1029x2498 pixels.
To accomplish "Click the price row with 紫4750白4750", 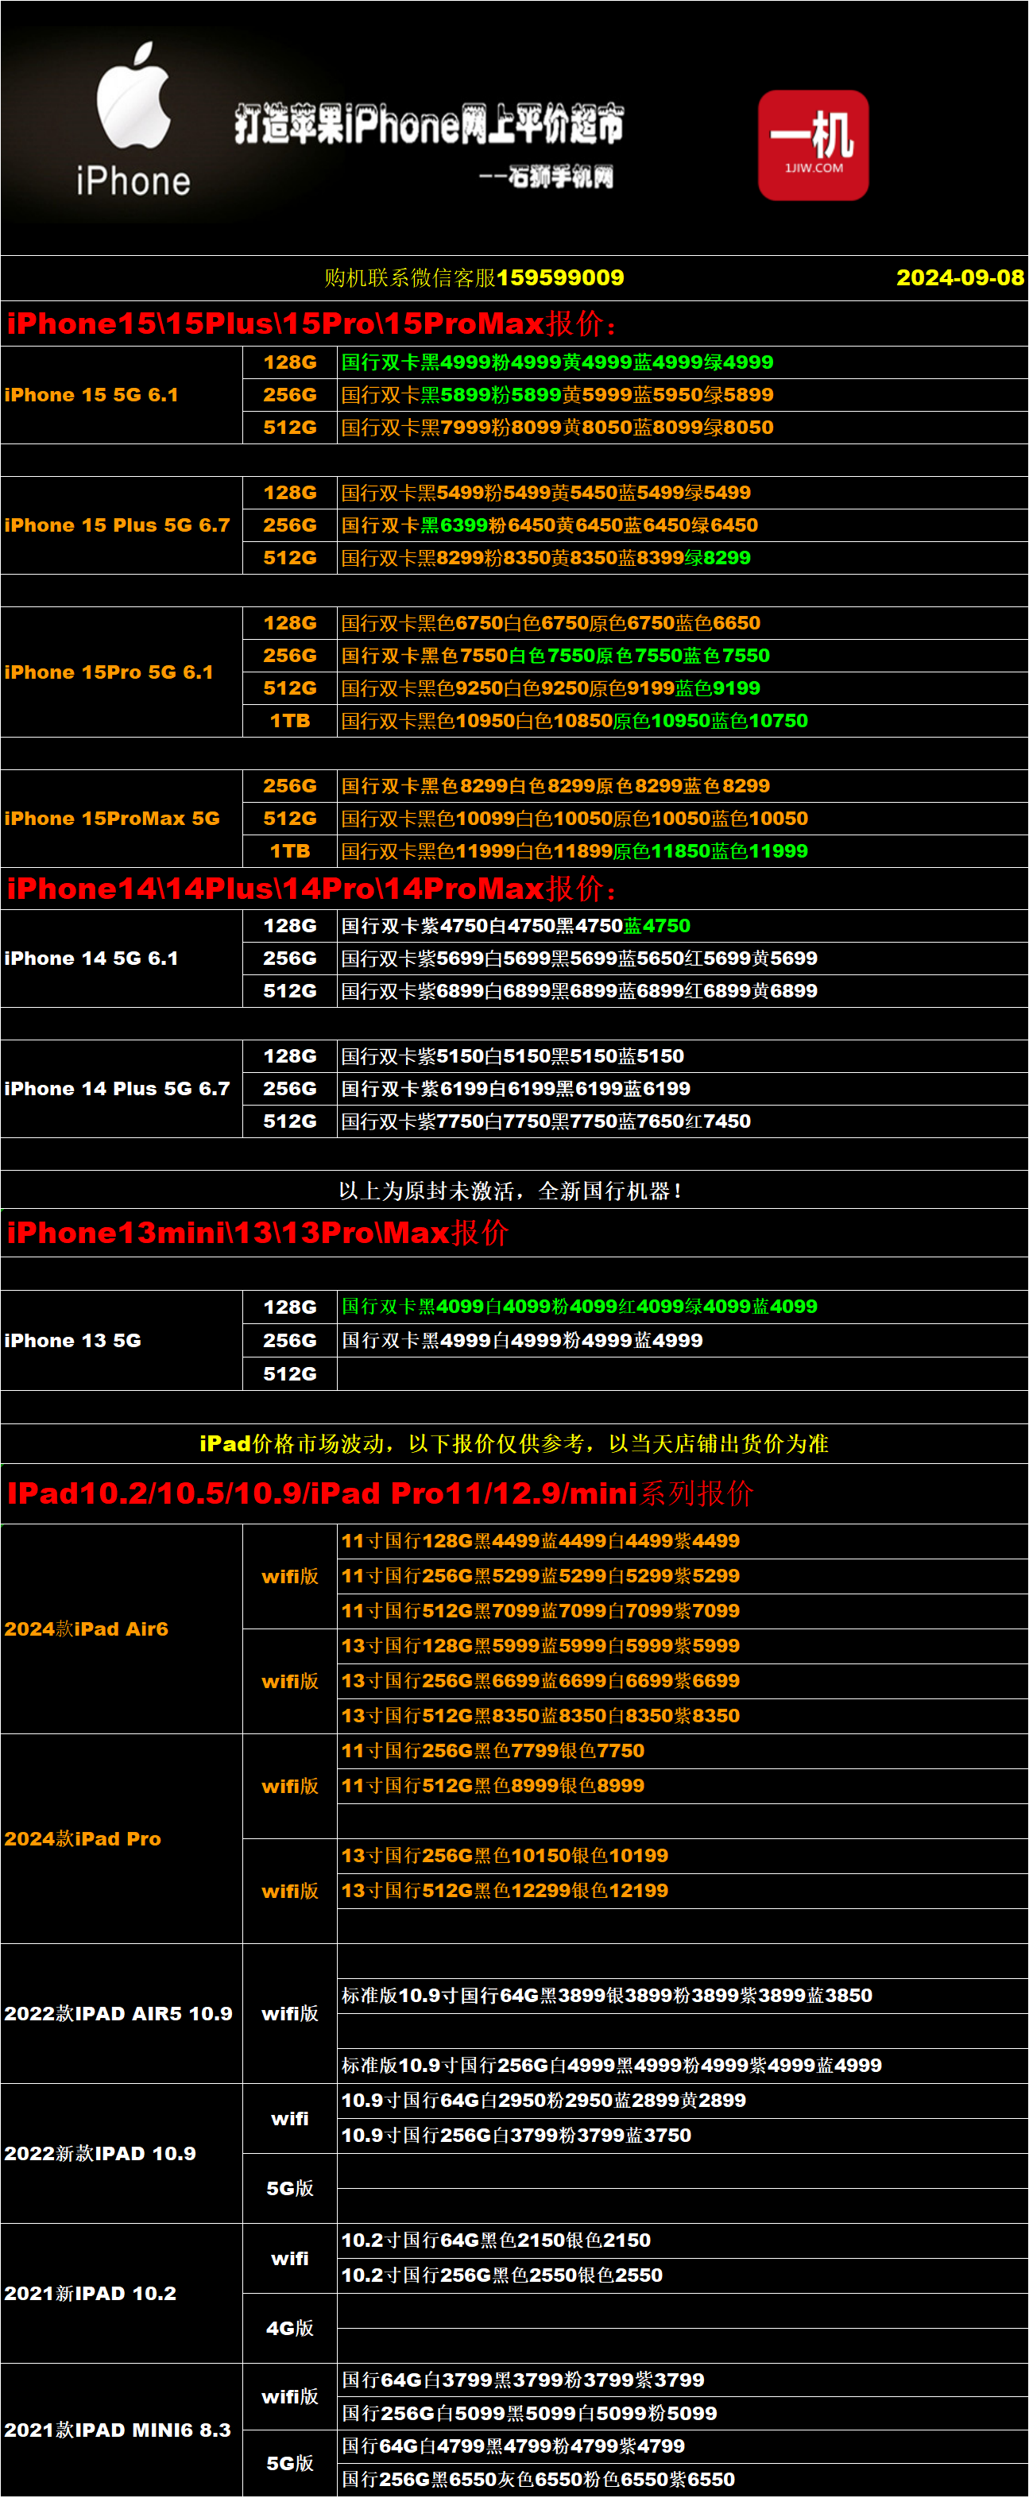I will click(x=682, y=926).
